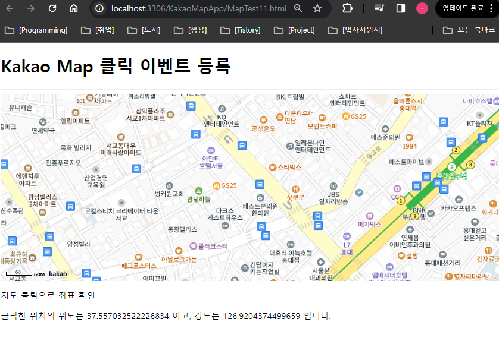Click the 카카오프렌즈 shop marker
Image resolution: width=499 pixels, height=344 pixels.
point(459,200)
